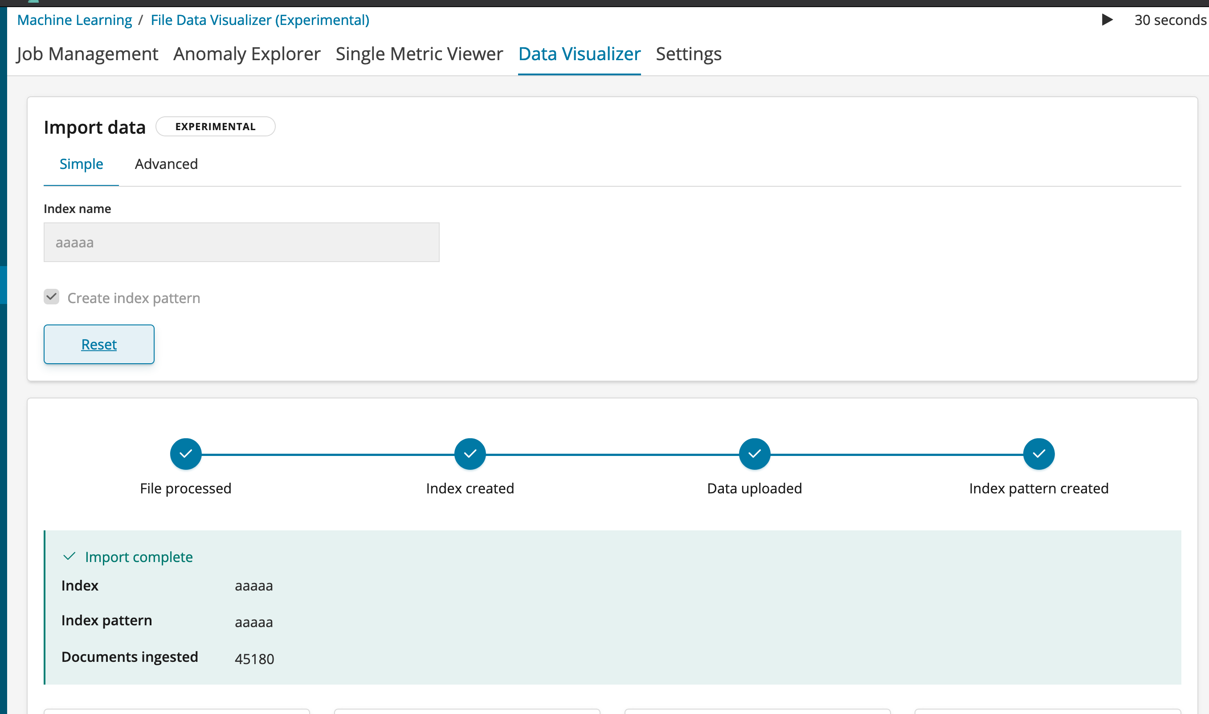Click the Index name input field
The image size is (1209, 714).
[241, 242]
